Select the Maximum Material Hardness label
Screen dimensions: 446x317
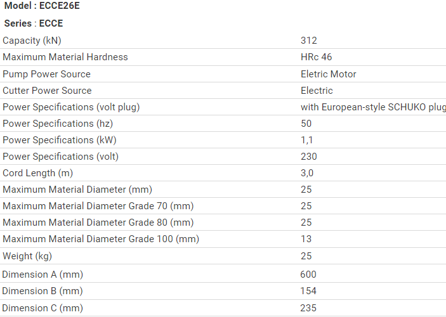(65, 57)
